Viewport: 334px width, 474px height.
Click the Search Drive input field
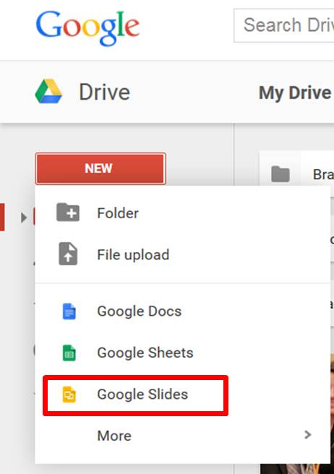click(284, 25)
